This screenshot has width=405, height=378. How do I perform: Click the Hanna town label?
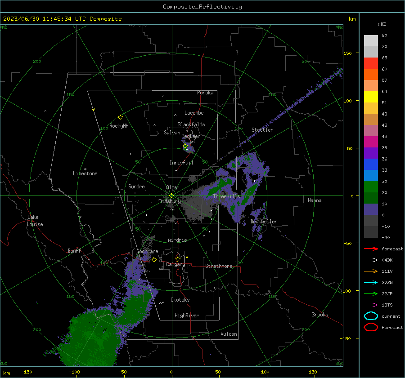coord(315,200)
